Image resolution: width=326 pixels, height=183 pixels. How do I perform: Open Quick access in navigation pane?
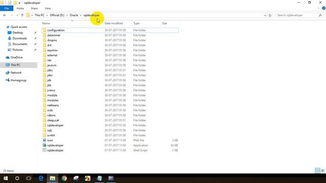[19, 27]
